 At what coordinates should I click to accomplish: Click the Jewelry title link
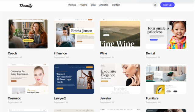105,98
